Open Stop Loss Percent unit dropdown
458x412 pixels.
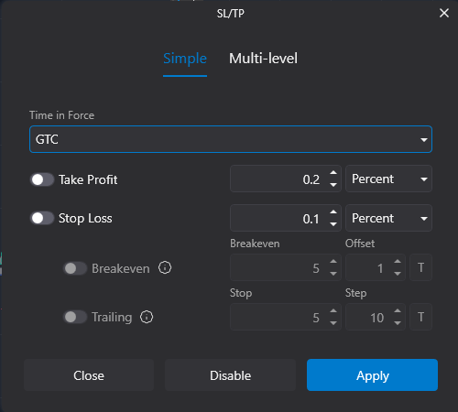[x=388, y=218]
